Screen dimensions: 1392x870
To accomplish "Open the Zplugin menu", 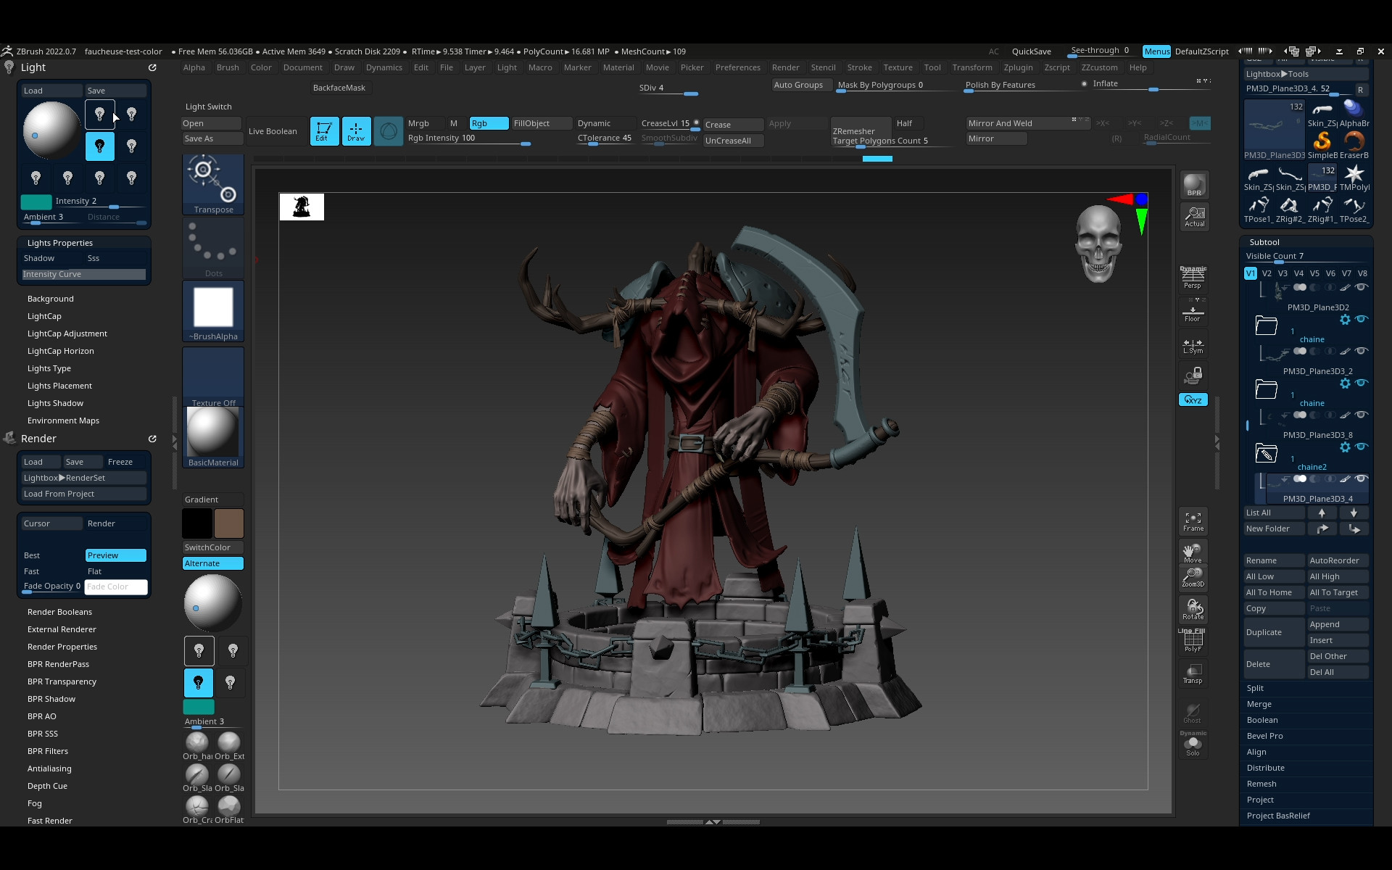I will pos(1018,67).
